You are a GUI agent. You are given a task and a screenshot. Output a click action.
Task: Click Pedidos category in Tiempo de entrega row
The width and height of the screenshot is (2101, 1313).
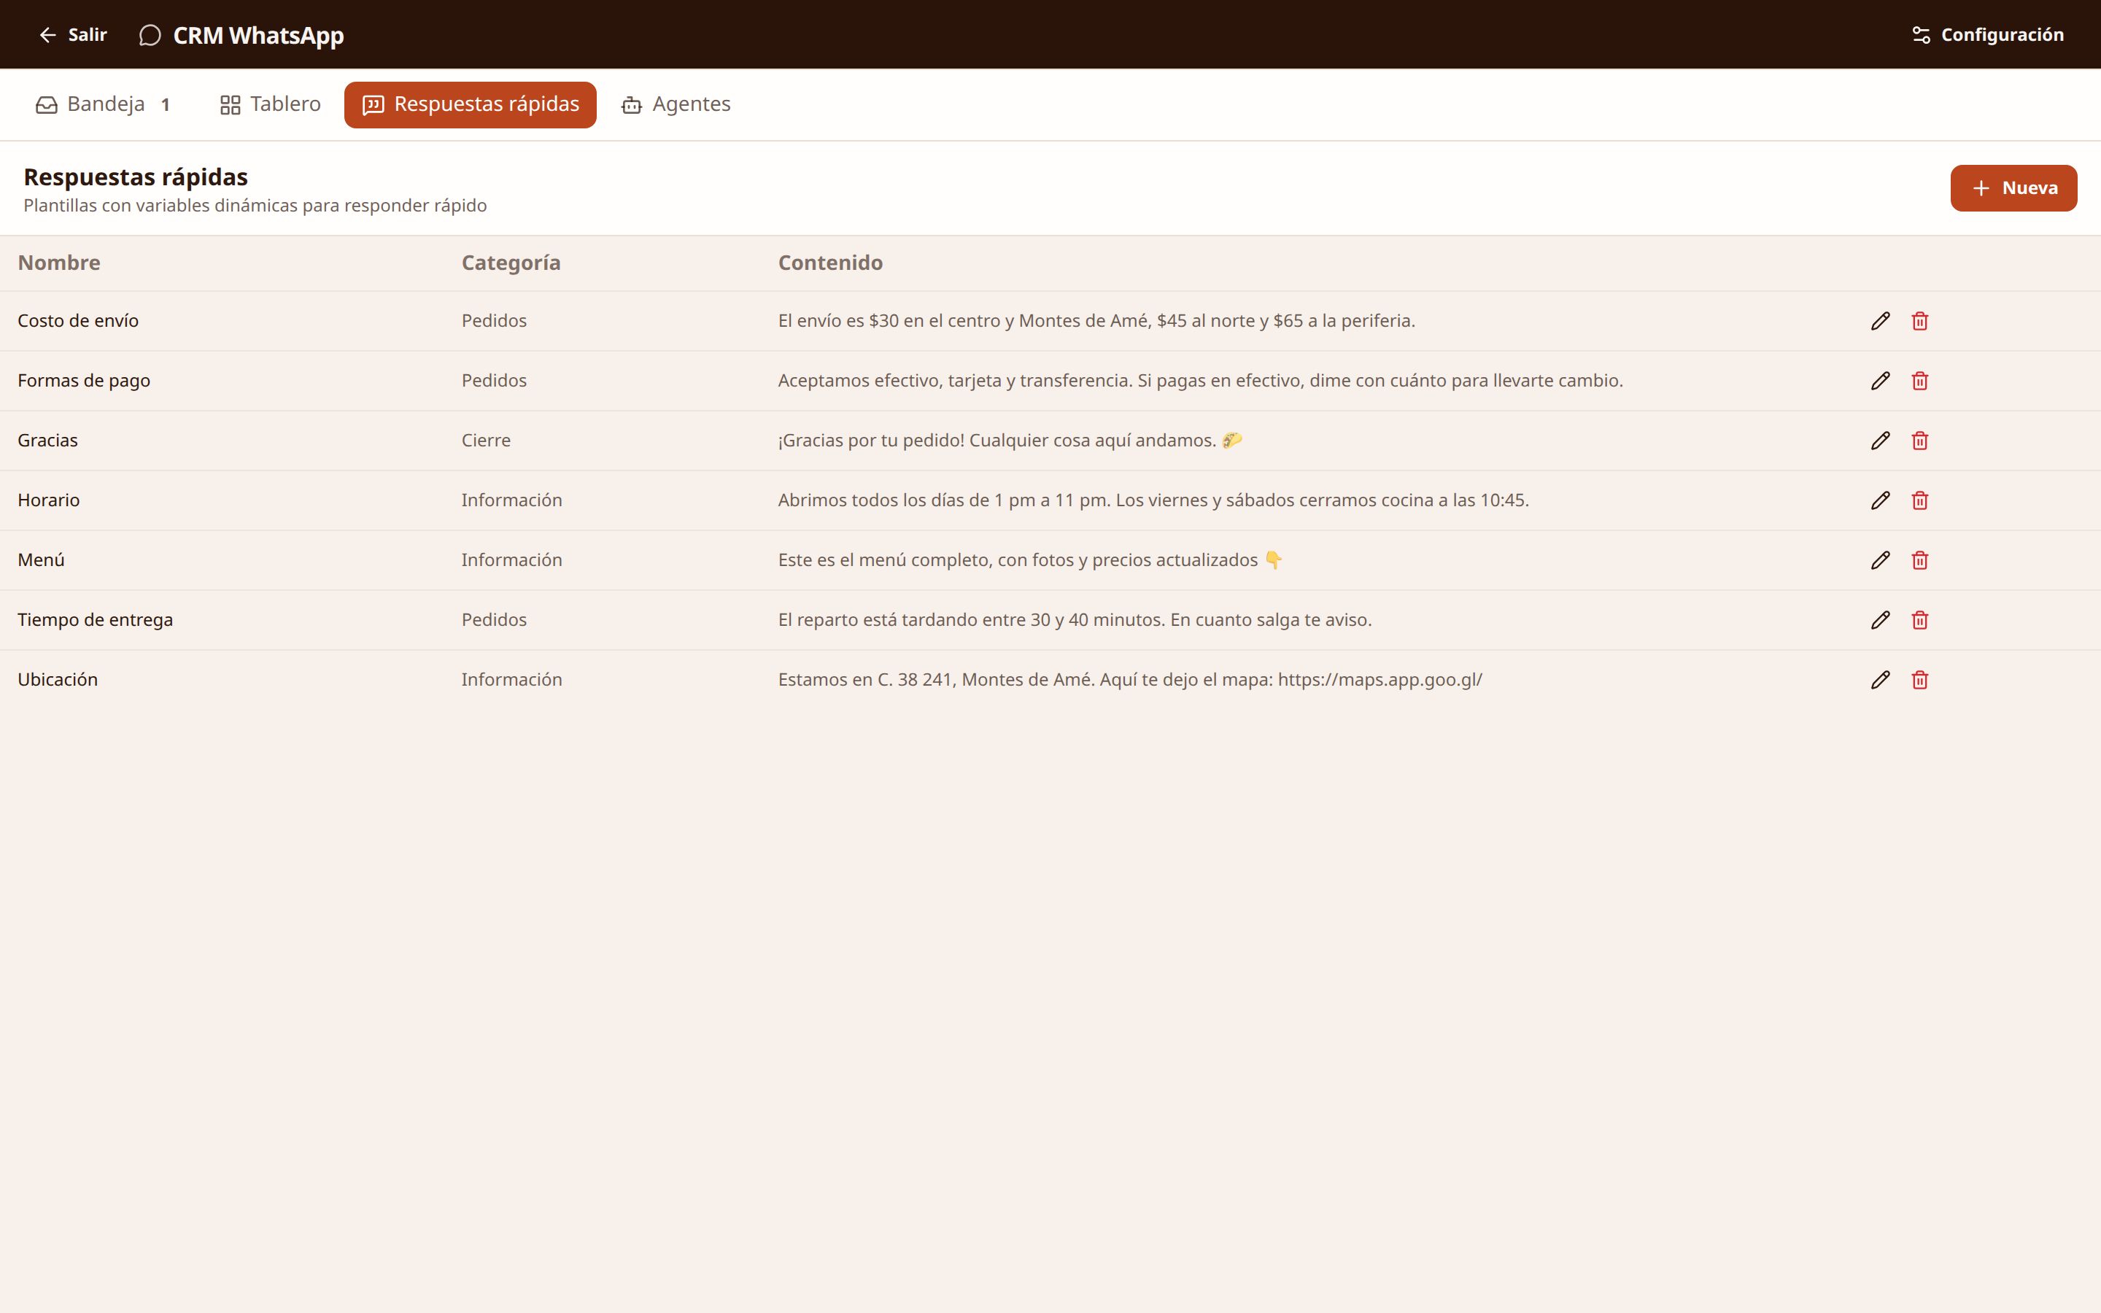coord(494,620)
